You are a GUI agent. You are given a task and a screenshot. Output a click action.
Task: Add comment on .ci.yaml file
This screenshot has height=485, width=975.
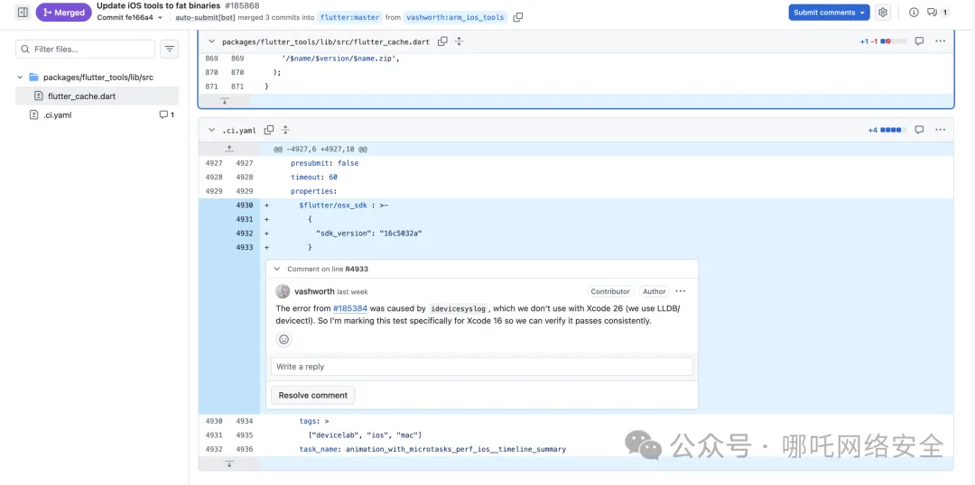pos(919,131)
